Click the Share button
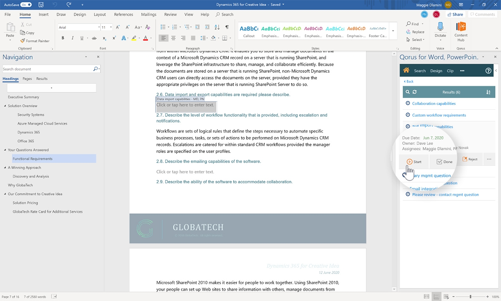The image size is (501, 301). (455, 14)
